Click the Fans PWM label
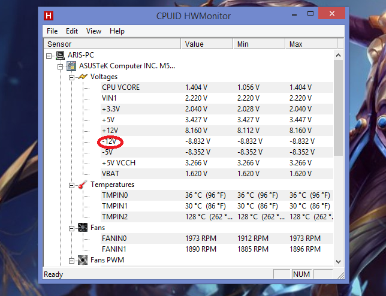This screenshot has height=296, width=386. (x=107, y=260)
